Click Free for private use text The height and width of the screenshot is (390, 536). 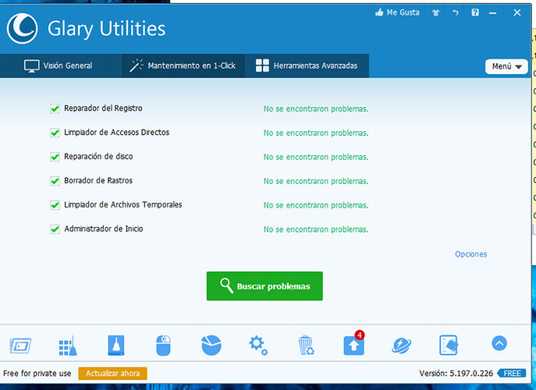[37, 374]
